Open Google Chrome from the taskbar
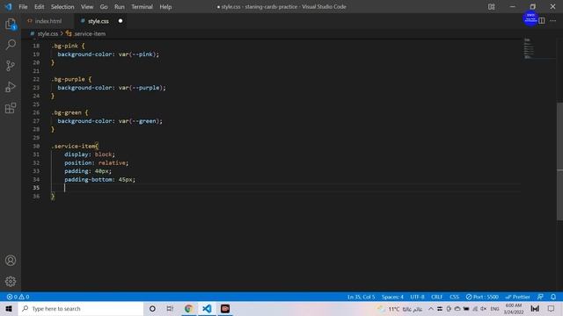The image size is (563, 316). click(188, 308)
